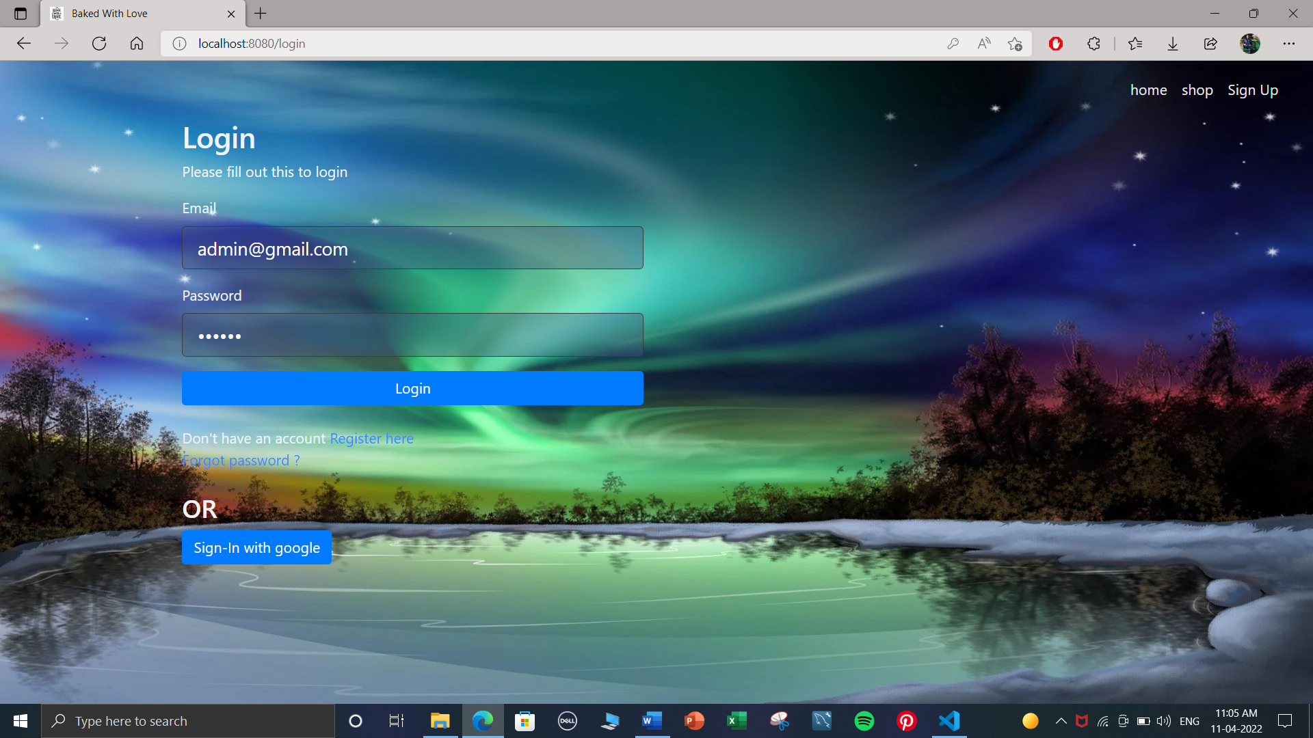
Task: Click the blue Login button
Action: [x=412, y=388]
